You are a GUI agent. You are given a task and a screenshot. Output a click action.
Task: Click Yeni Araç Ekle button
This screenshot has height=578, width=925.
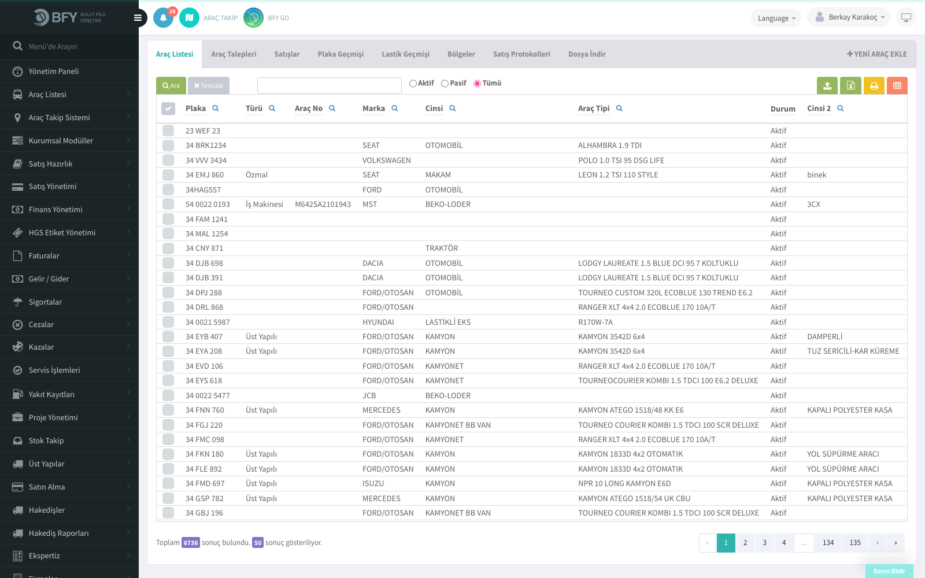pyautogui.click(x=877, y=54)
